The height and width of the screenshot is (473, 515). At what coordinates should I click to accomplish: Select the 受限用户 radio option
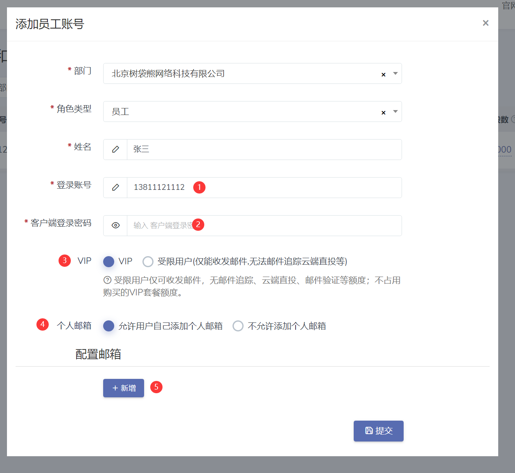148,261
